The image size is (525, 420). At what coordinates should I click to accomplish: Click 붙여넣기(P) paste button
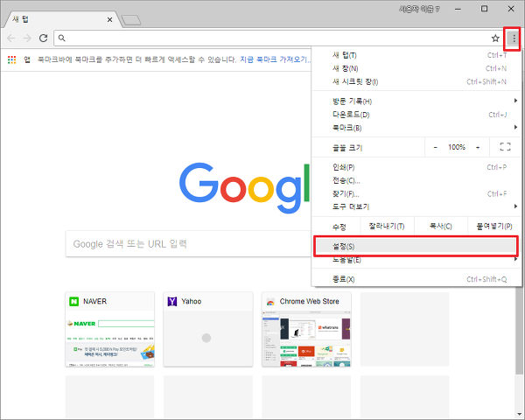click(494, 227)
